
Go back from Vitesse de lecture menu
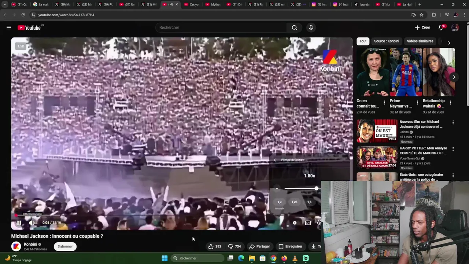click(x=275, y=160)
